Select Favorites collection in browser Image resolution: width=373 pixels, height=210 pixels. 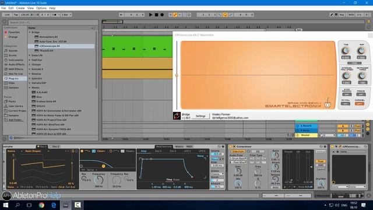coord(14,32)
